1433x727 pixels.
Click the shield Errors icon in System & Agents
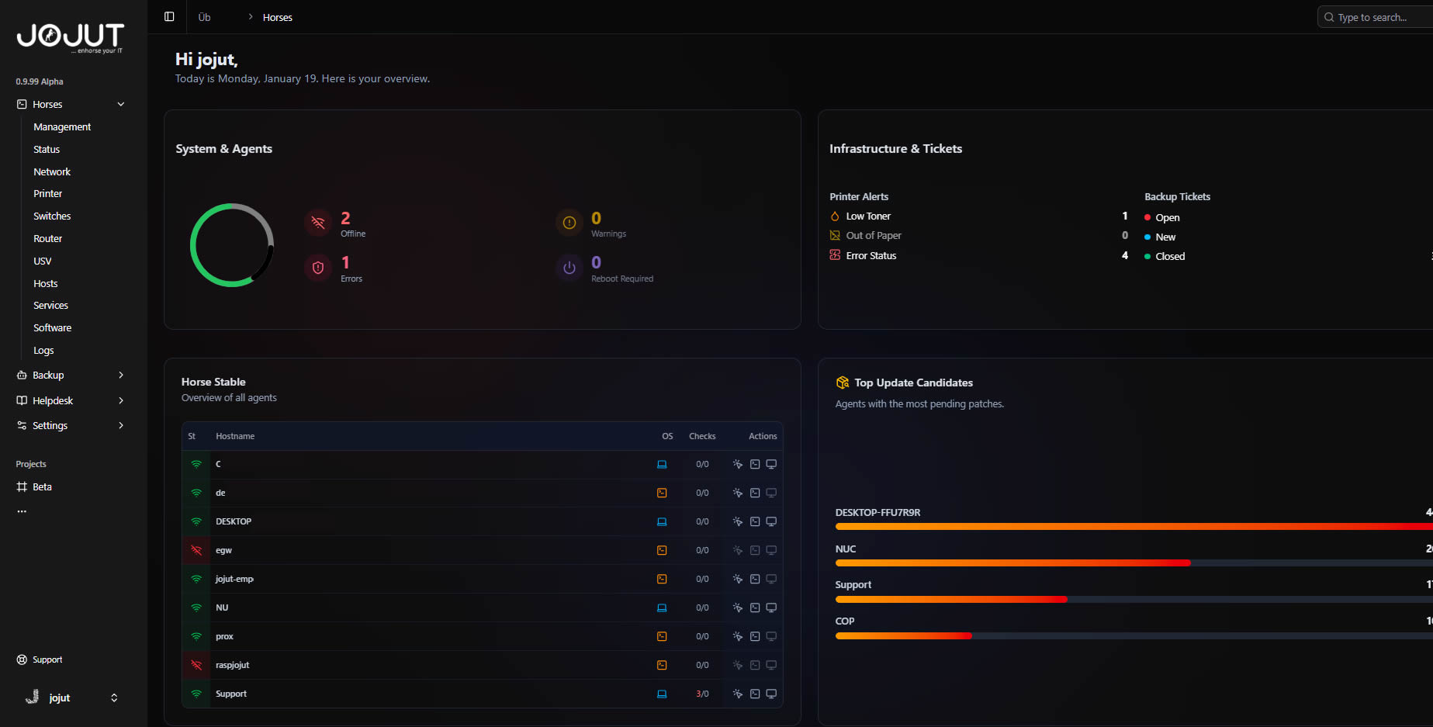pyautogui.click(x=317, y=268)
